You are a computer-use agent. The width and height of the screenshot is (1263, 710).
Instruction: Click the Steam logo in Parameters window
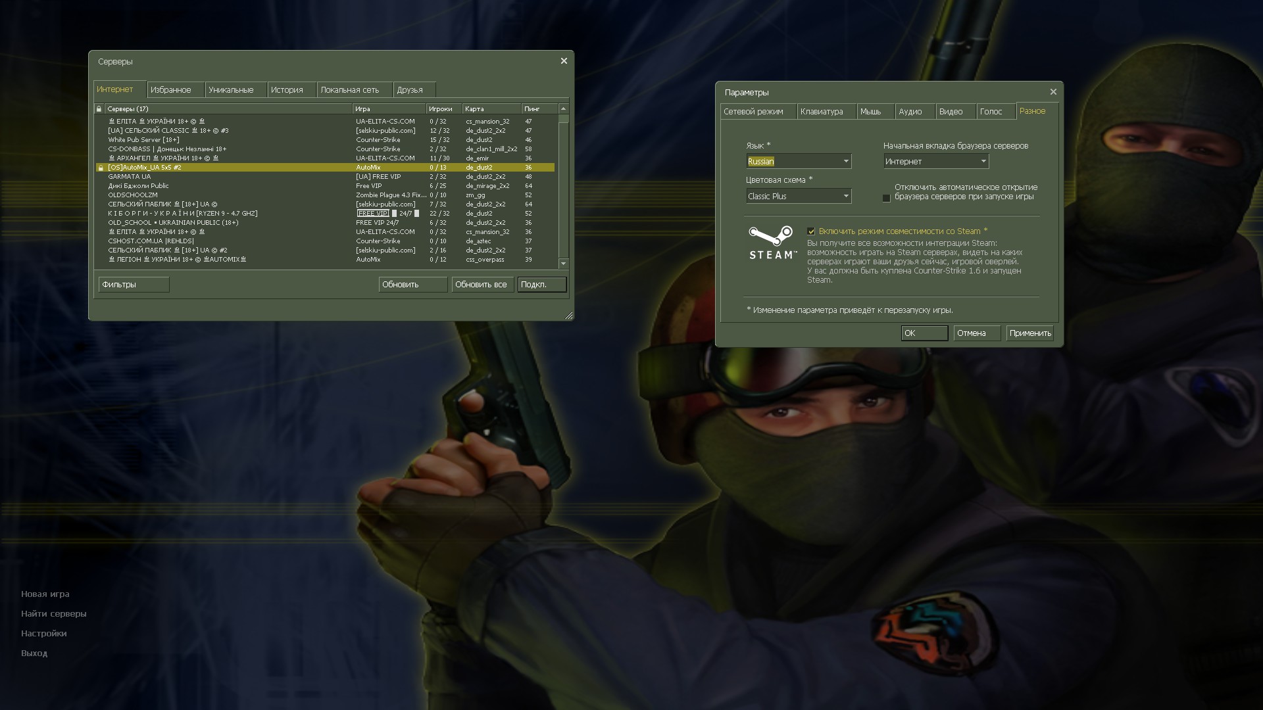click(772, 243)
